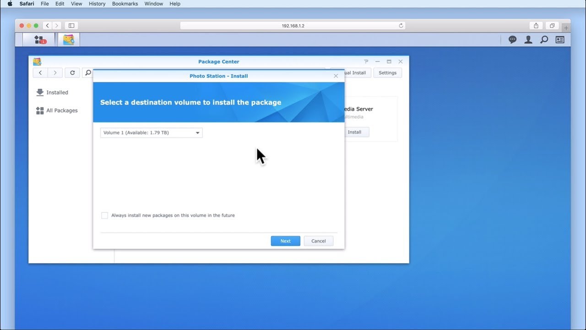The image size is (586, 330).
Task: Reload page in Safari address bar
Action: click(401, 26)
